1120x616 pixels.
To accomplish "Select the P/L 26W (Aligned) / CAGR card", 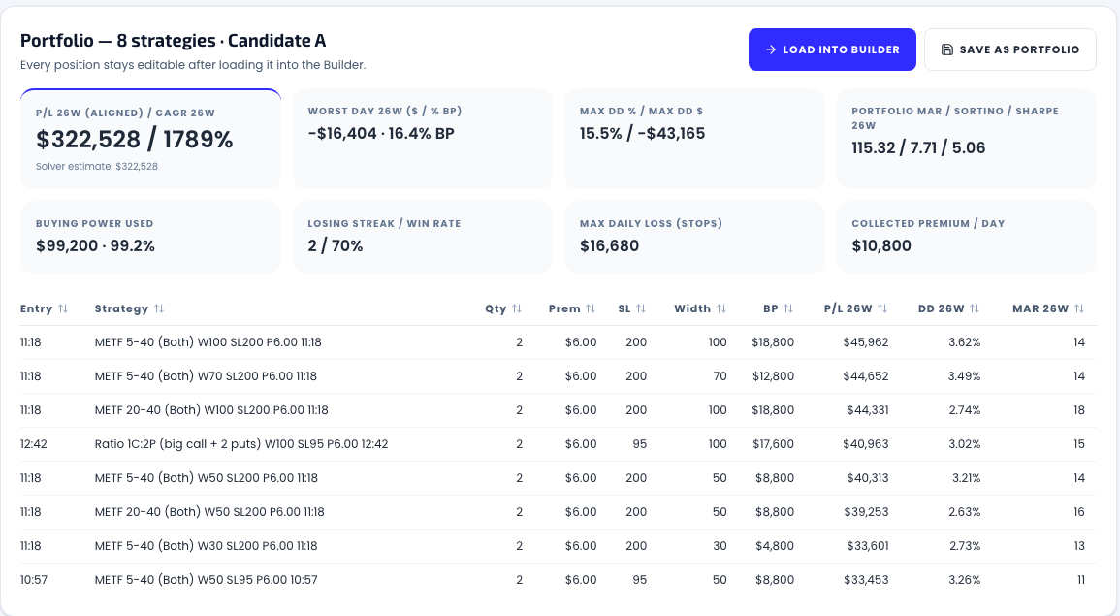I will click(x=150, y=139).
